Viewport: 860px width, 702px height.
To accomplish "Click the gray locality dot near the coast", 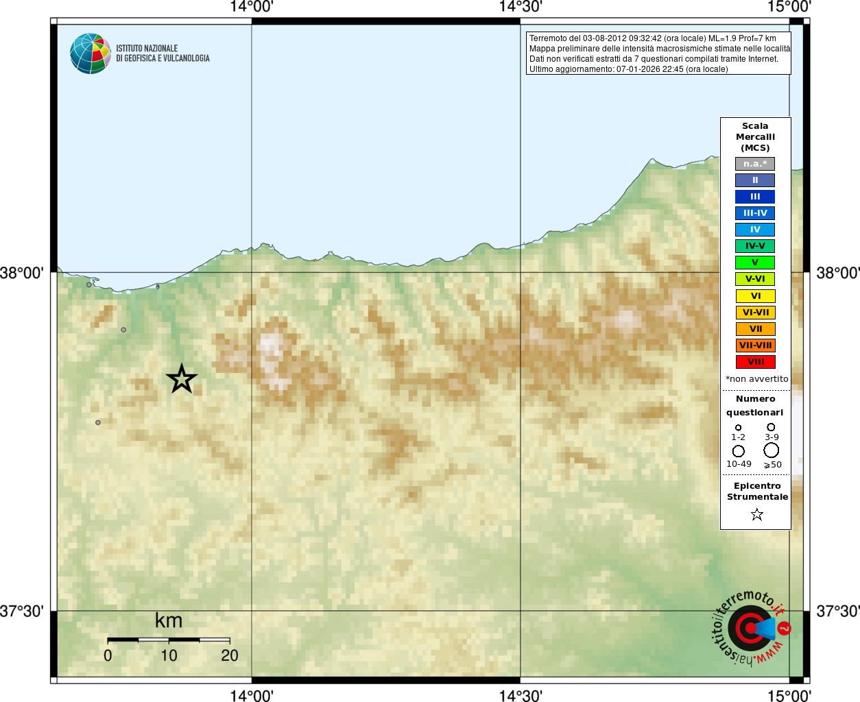I will pos(89,285).
